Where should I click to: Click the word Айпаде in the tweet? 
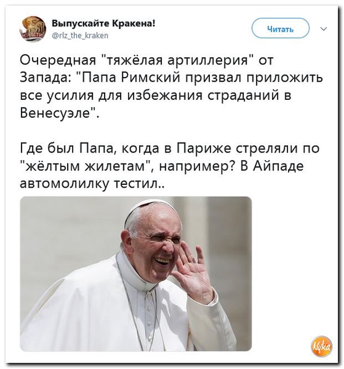279,166
